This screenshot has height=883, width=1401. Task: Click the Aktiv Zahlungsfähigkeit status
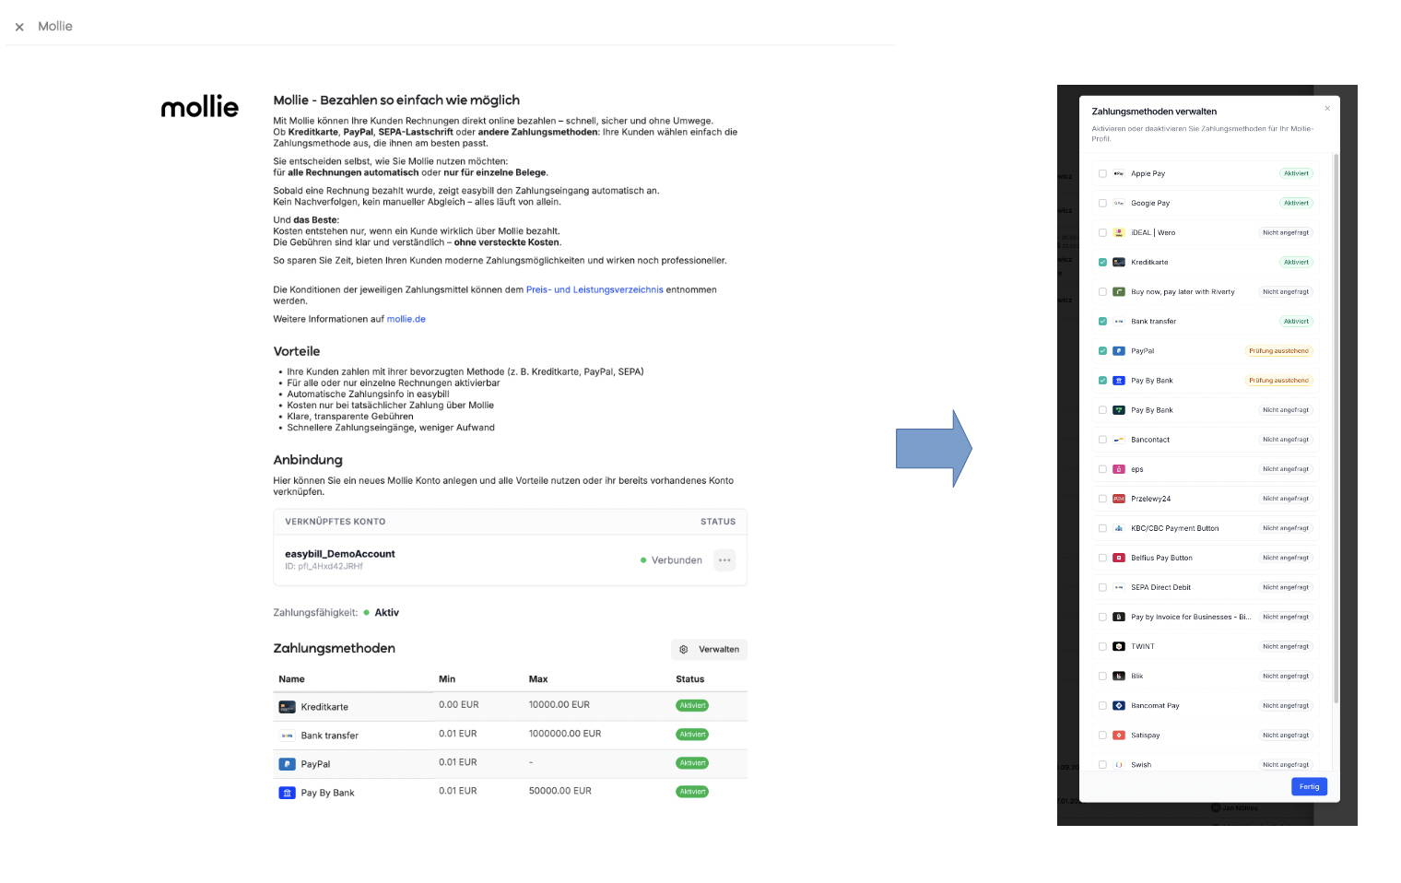pyautogui.click(x=381, y=613)
